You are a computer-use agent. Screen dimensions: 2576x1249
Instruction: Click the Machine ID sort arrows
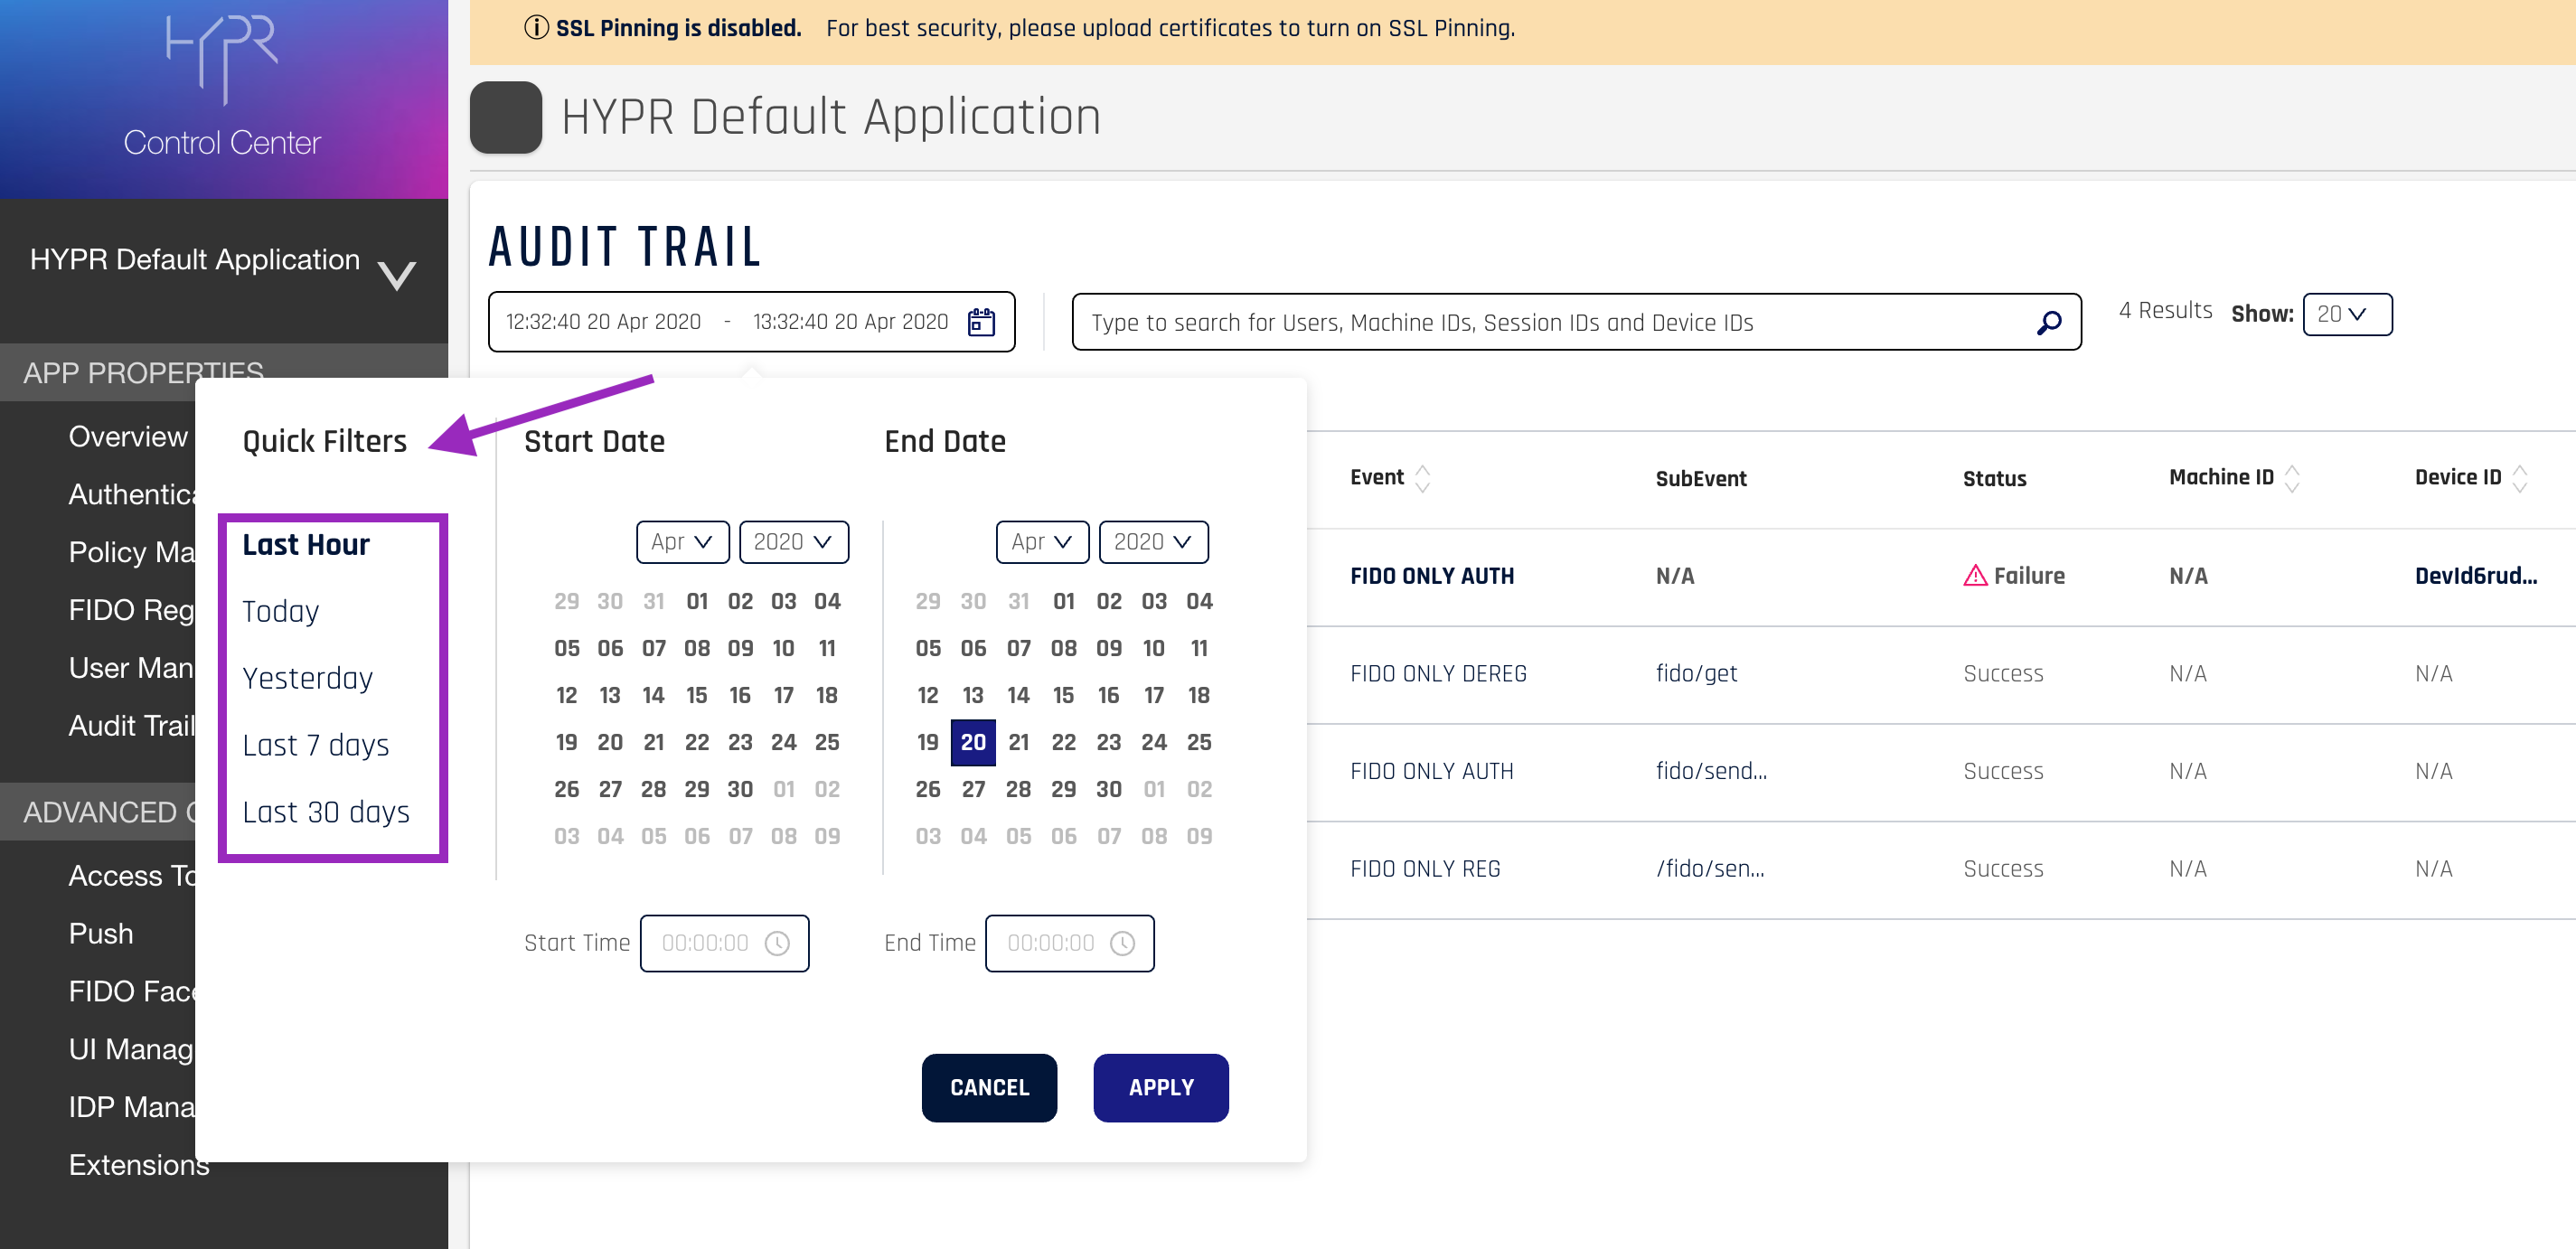pos(2292,478)
